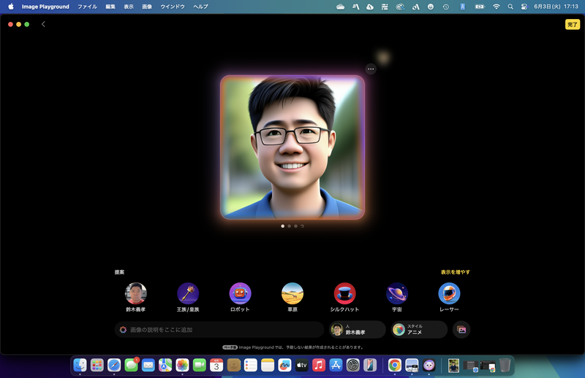Open Music from the Dock
Viewport: 585px width, 378px height.
click(x=319, y=366)
